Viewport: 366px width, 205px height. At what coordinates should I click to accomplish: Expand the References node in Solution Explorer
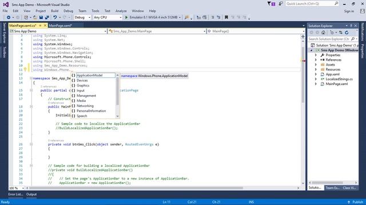[316, 60]
